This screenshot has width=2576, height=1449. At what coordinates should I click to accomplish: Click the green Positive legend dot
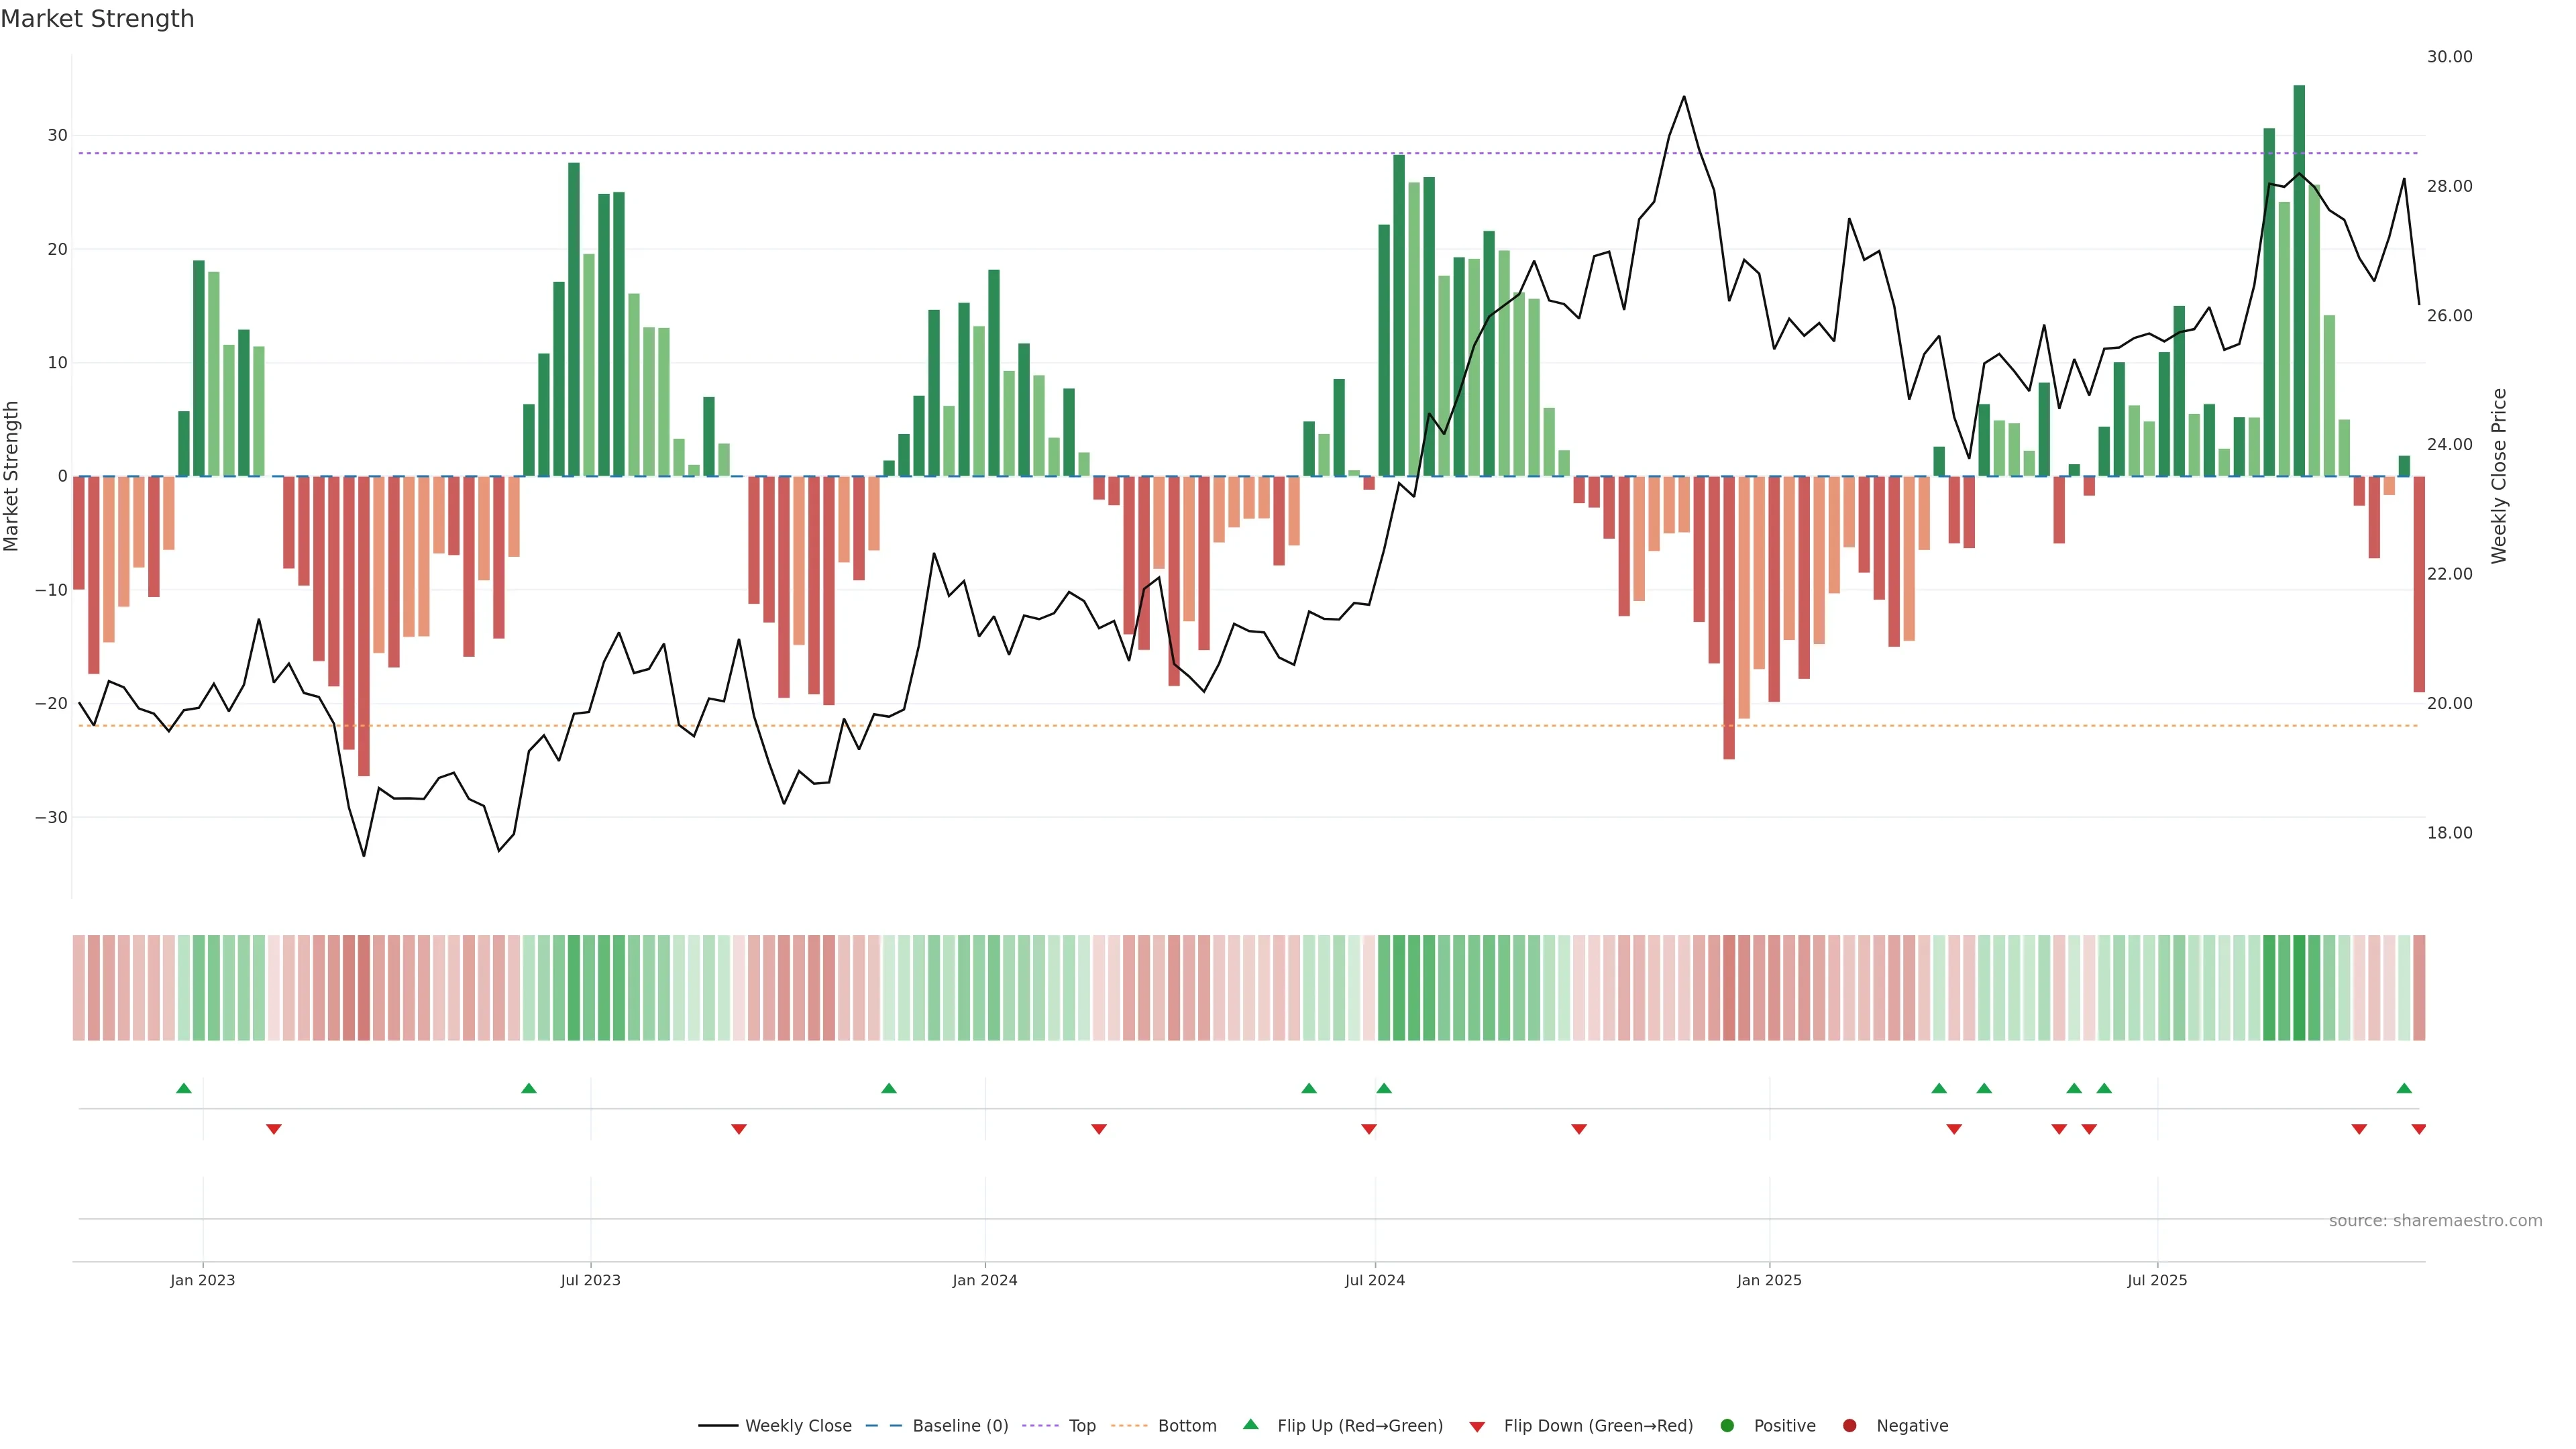1727,1425
